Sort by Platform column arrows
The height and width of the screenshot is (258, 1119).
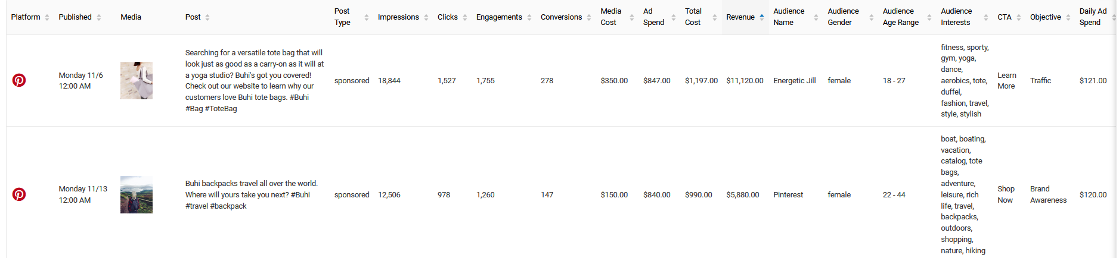[47, 17]
